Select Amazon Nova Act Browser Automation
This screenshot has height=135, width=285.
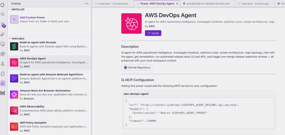click(45, 91)
